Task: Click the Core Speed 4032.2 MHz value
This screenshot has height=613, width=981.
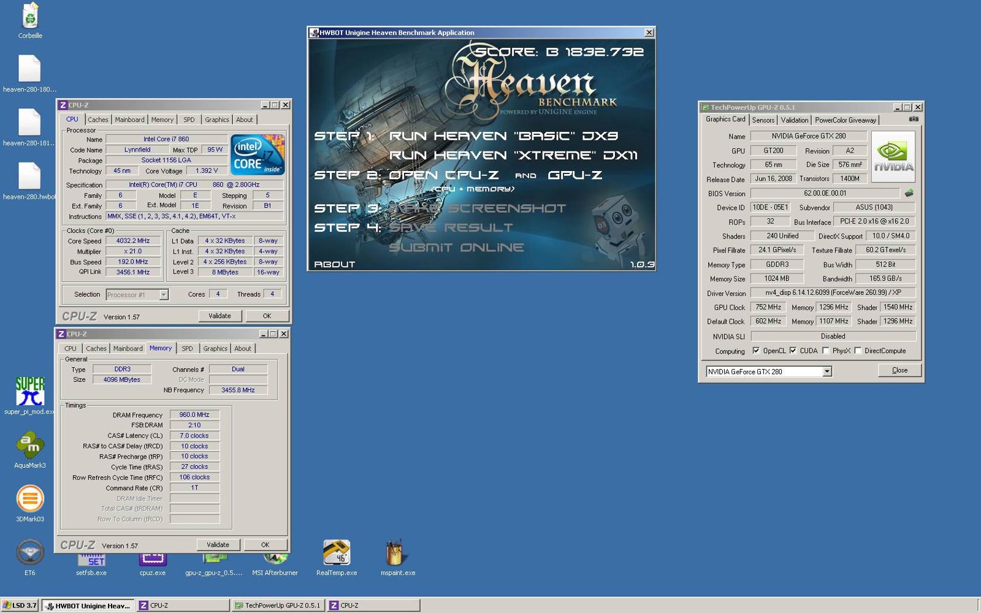Action: point(133,241)
